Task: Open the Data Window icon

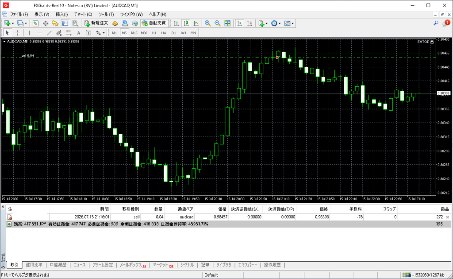Action: point(46,23)
